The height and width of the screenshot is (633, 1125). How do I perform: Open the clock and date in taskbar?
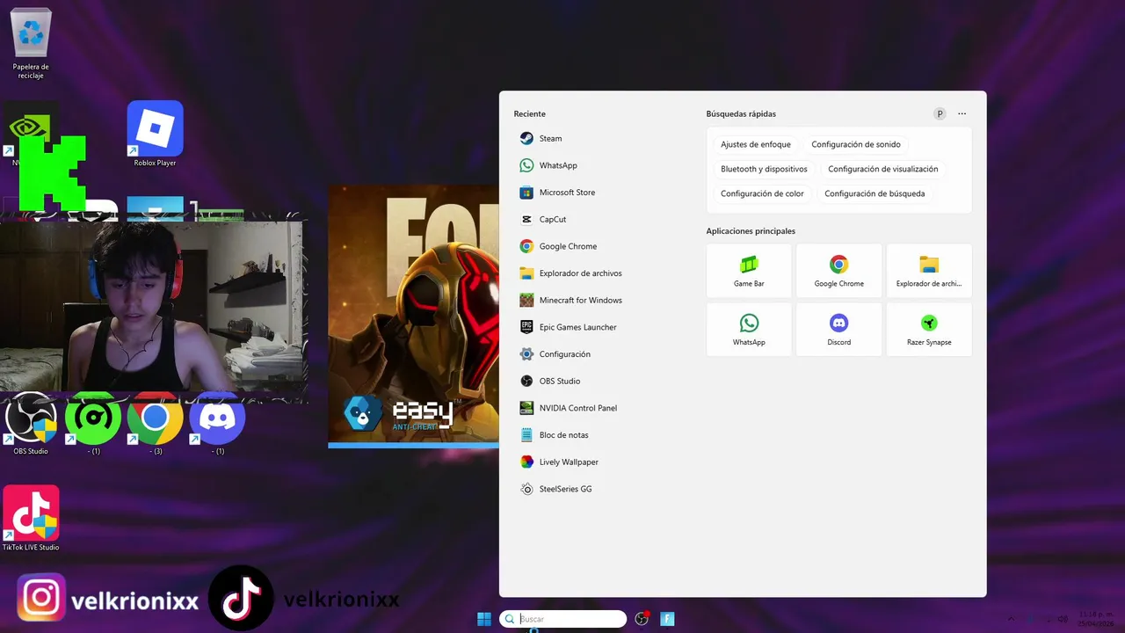click(1094, 619)
